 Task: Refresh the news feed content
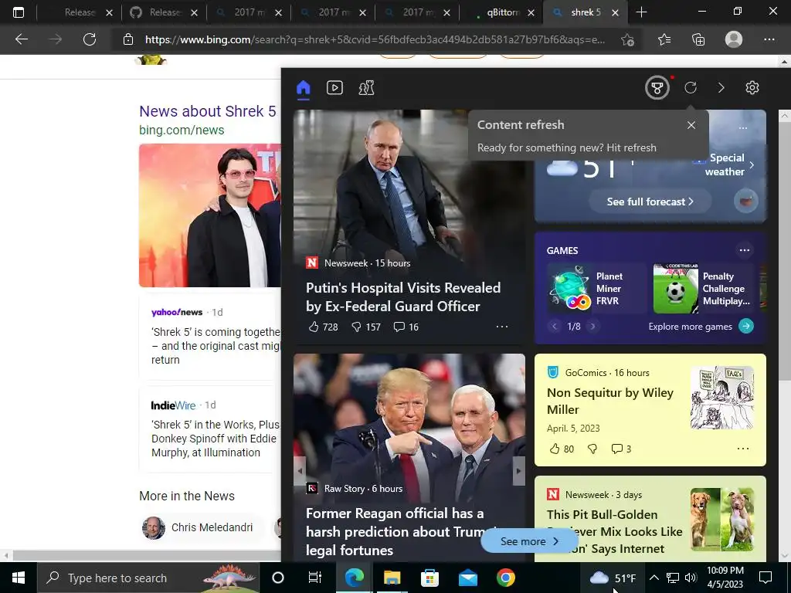point(690,88)
